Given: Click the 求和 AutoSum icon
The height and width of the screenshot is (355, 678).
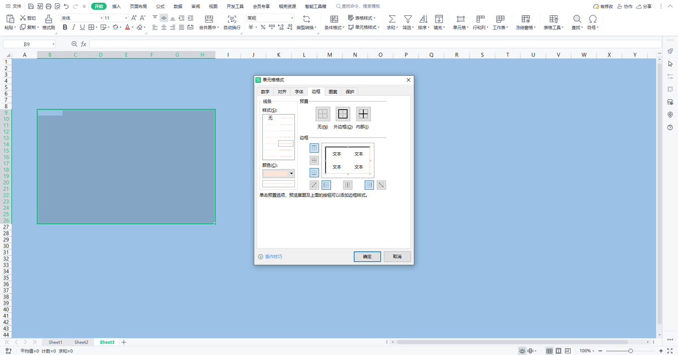Looking at the screenshot, I should coord(392,19).
